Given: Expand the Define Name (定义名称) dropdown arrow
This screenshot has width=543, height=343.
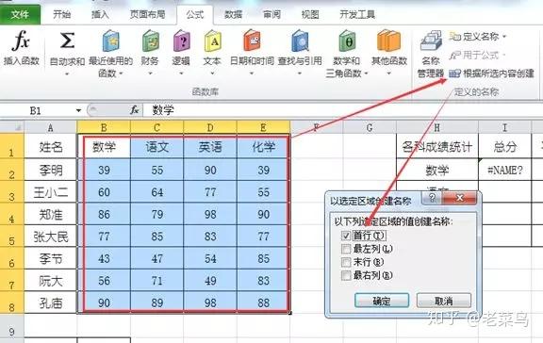Looking at the screenshot, I should click(x=504, y=37).
